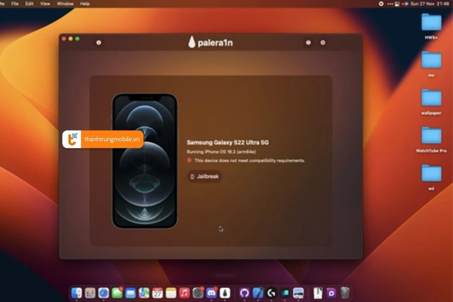
Task: Open the Window menu
Action: 65,4
